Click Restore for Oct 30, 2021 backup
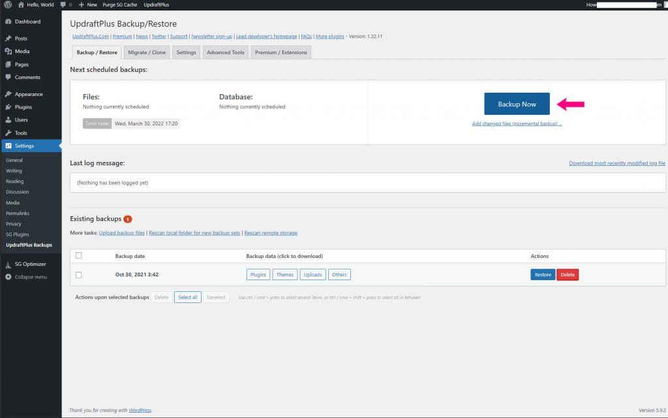The width and height of the screenshot is (668, 418). click(543, 275)
